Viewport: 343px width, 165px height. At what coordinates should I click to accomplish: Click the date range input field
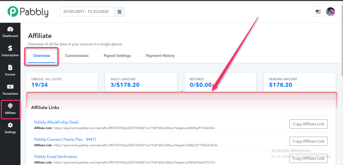[87, 12]
